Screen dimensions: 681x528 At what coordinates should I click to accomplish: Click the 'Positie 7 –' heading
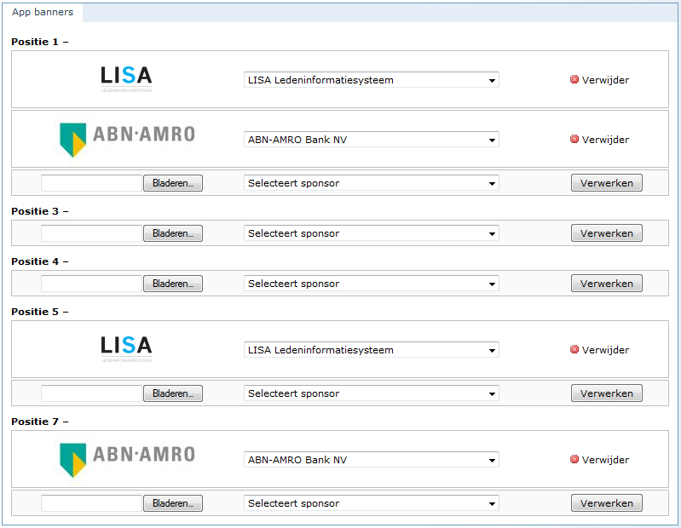(x=40, y=422)
